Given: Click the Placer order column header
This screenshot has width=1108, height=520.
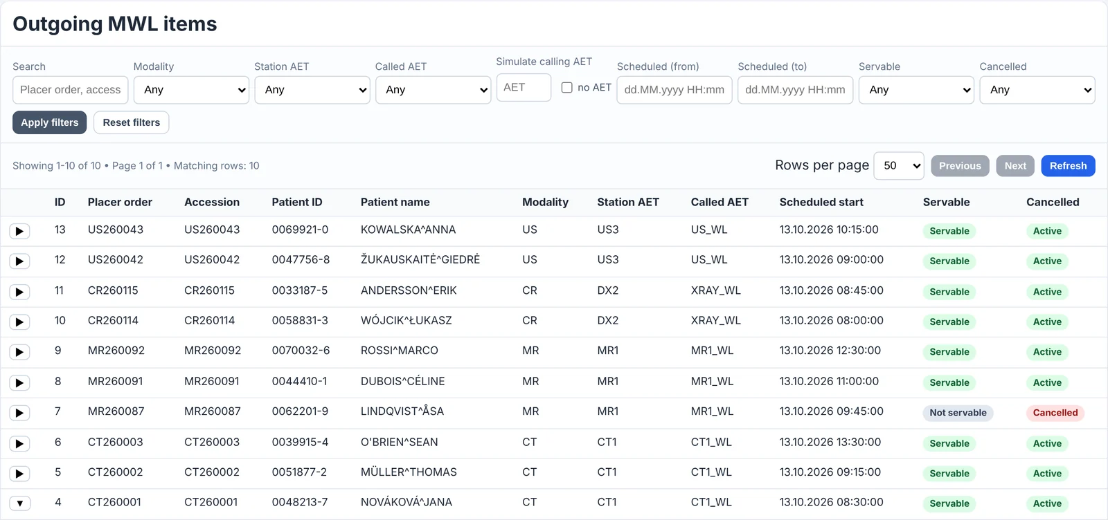Looking at the screenshot, I should [x=120, y=202].
